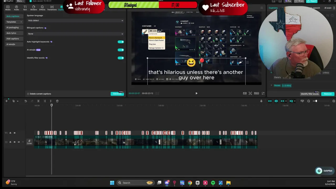
Task: Open the Effects tab
Action: [x=42, y=8]
